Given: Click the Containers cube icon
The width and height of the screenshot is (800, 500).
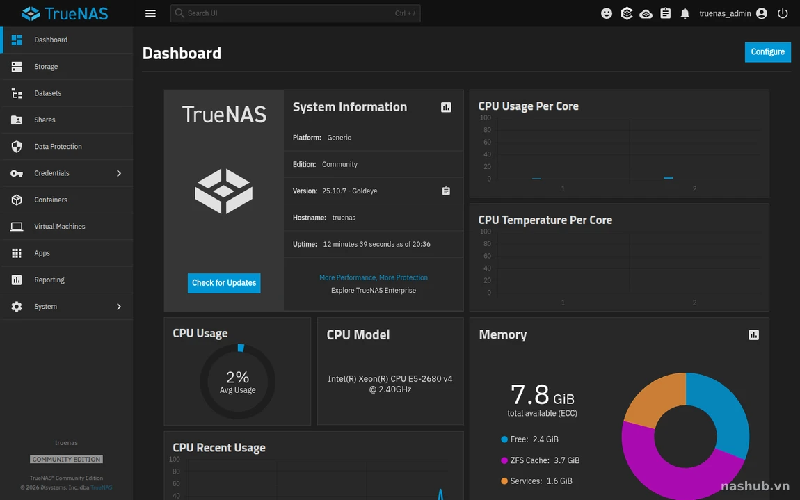Looking at the screenshot, I should tap(16, 200).
